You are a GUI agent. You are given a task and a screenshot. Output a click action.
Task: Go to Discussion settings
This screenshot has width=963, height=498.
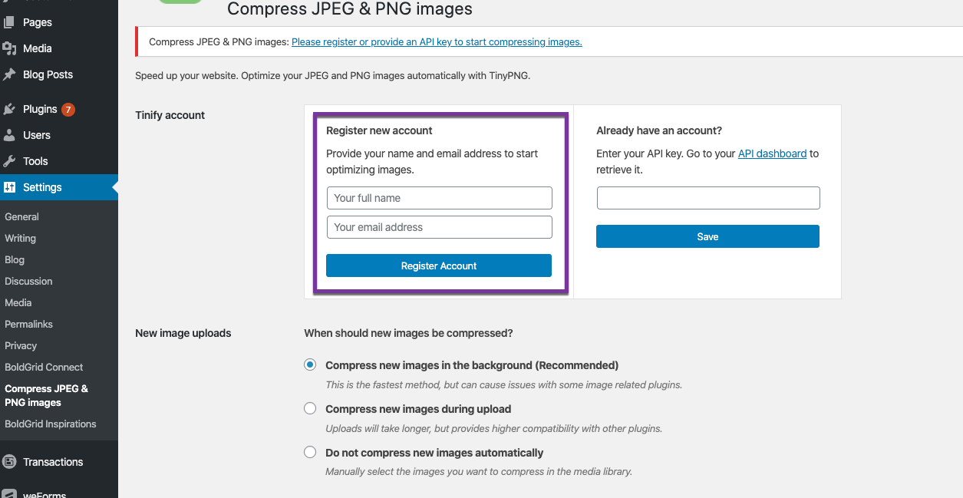pyautogui.click(x=28, y=282)
